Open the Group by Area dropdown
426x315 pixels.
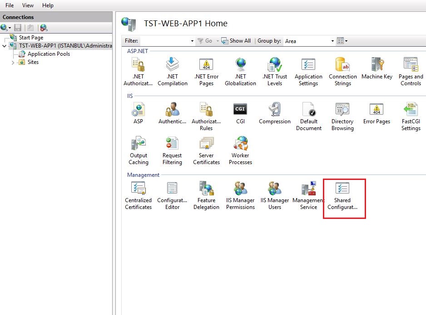pos(309,41)
